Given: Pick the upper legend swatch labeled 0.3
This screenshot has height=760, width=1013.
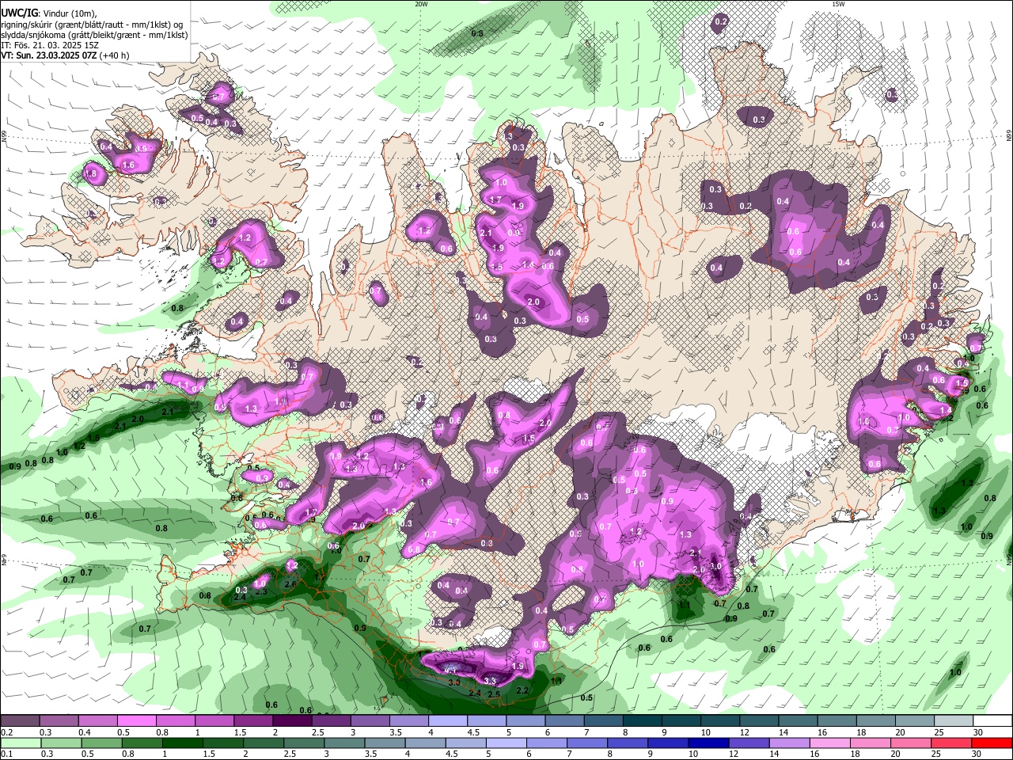Looking at the screenshot, I should 59,720.
